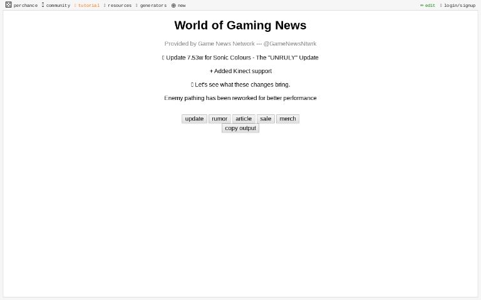481x300 pixels.
Task: Click the Added Kinect support line
Action: click(x=240, y=71)
